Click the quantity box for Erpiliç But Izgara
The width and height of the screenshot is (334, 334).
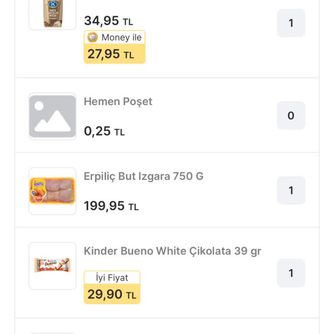tap(291, 190)
